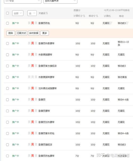The image size is (133, 161).
Task: Open the filter funnel beside 移动 quality score
Action: (94, 16)
